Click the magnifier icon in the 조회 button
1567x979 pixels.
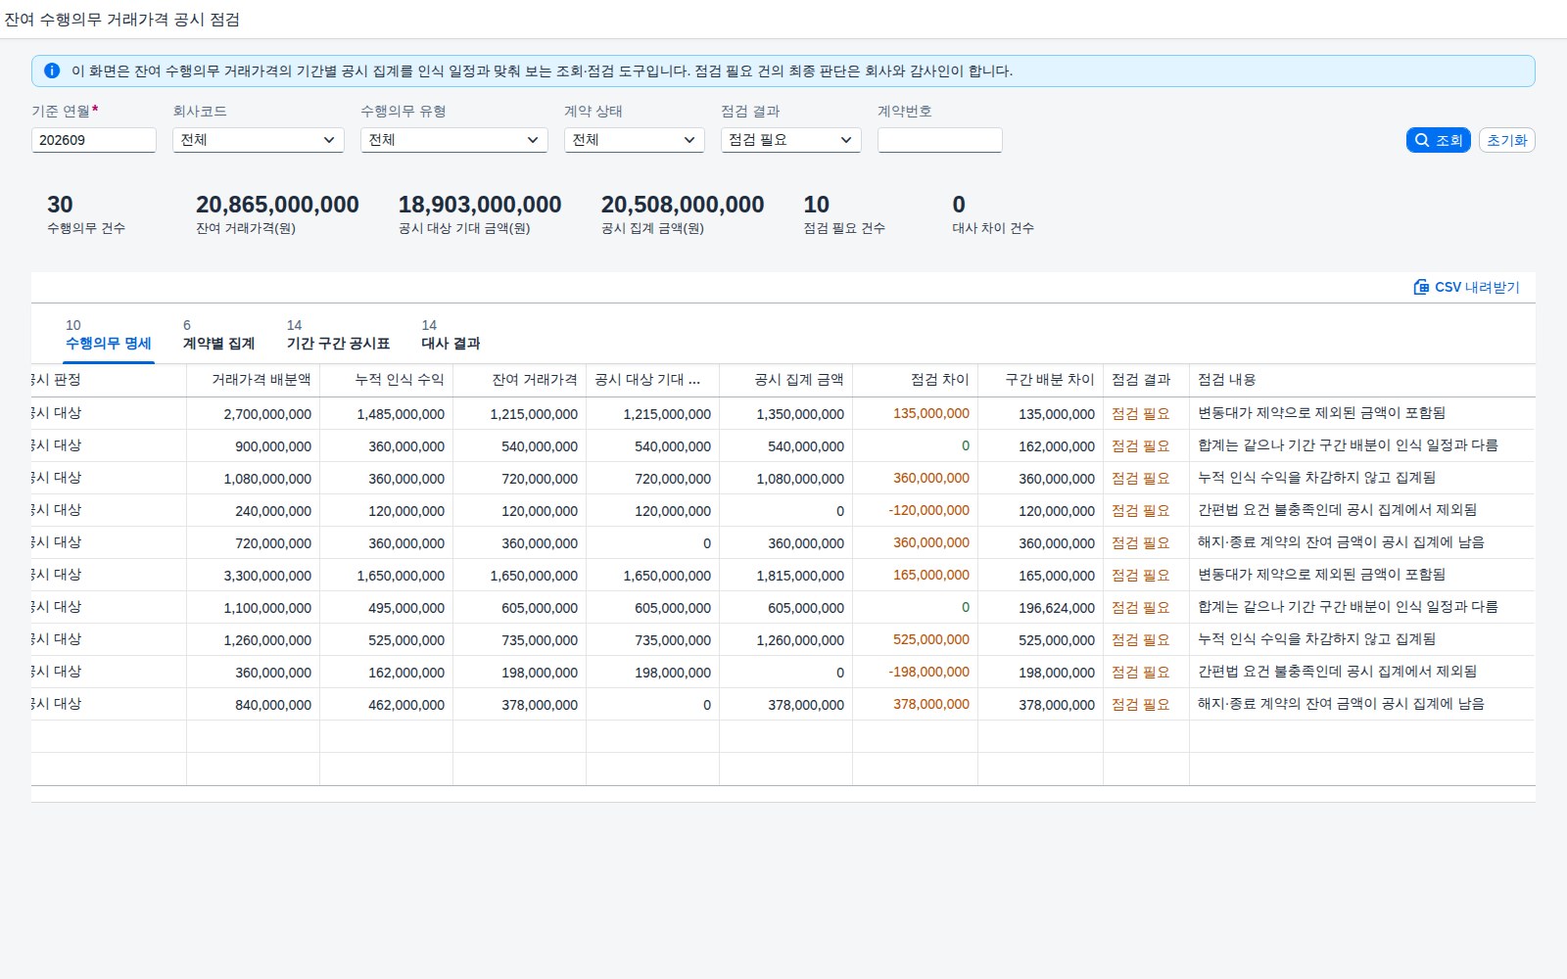(1422, 140)
